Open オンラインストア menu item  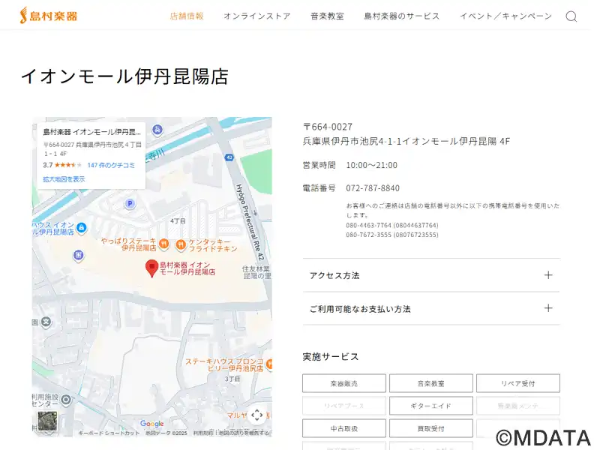257,16
